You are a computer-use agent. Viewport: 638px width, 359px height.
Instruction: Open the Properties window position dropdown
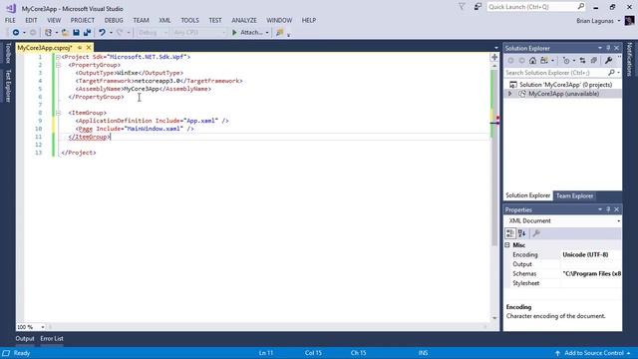pyautogui.click(x=600, y=209)
